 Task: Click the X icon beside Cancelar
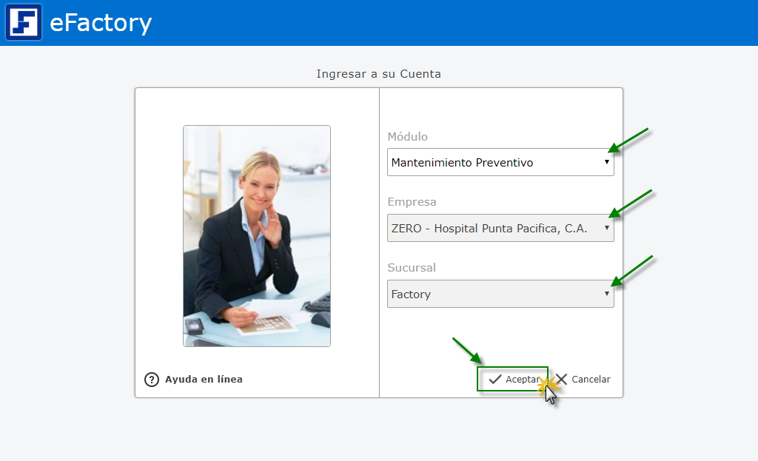pos(561,380)
